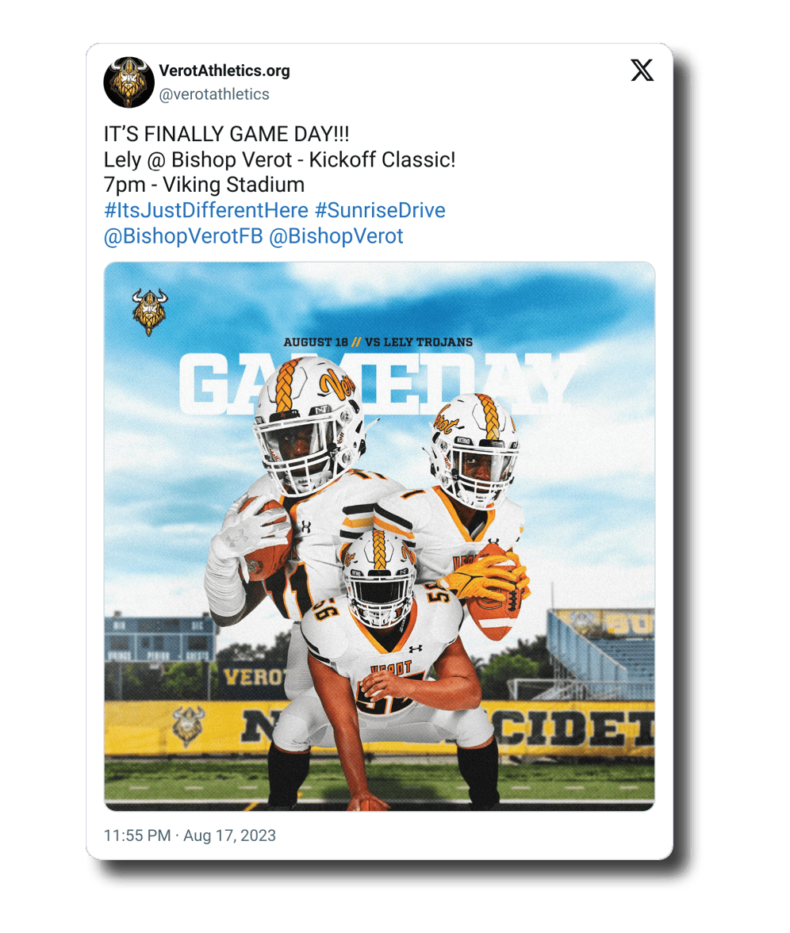Click the scoreboard in the stadium background
The width and height of the screenshot is (790, 933).
pos(159,638)
